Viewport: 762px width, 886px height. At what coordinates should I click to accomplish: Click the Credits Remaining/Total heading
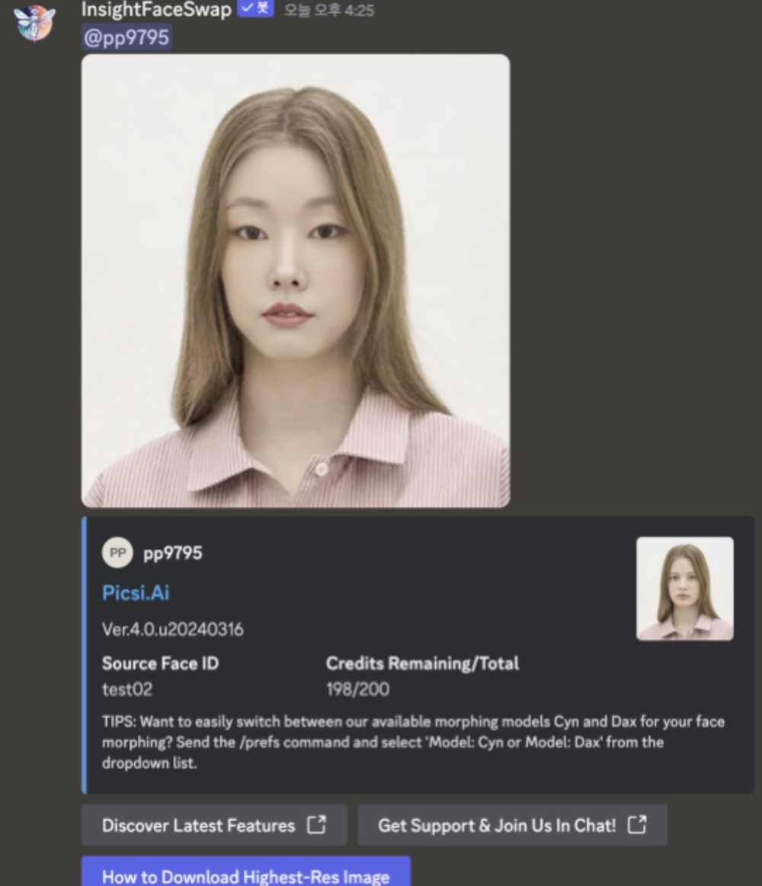tap(422, 663)
